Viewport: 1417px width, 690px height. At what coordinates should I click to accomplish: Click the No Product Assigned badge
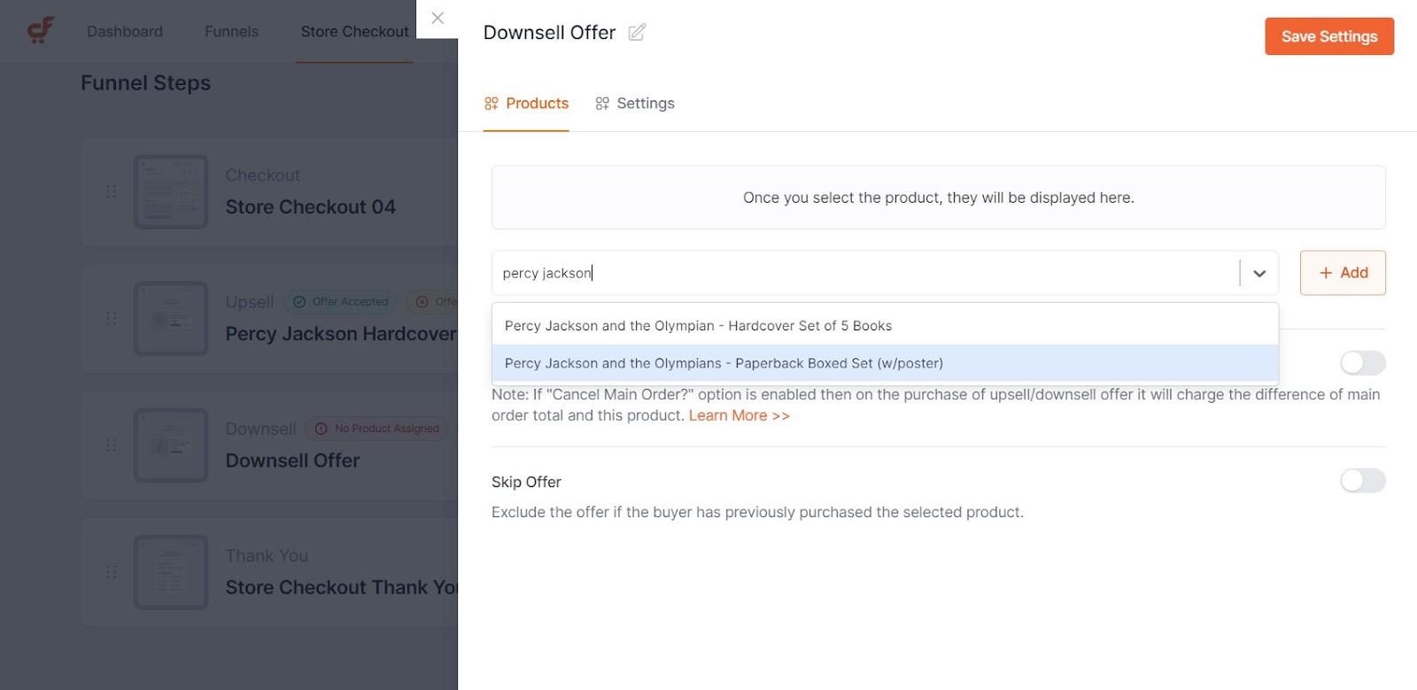click(x=377, y=429)
